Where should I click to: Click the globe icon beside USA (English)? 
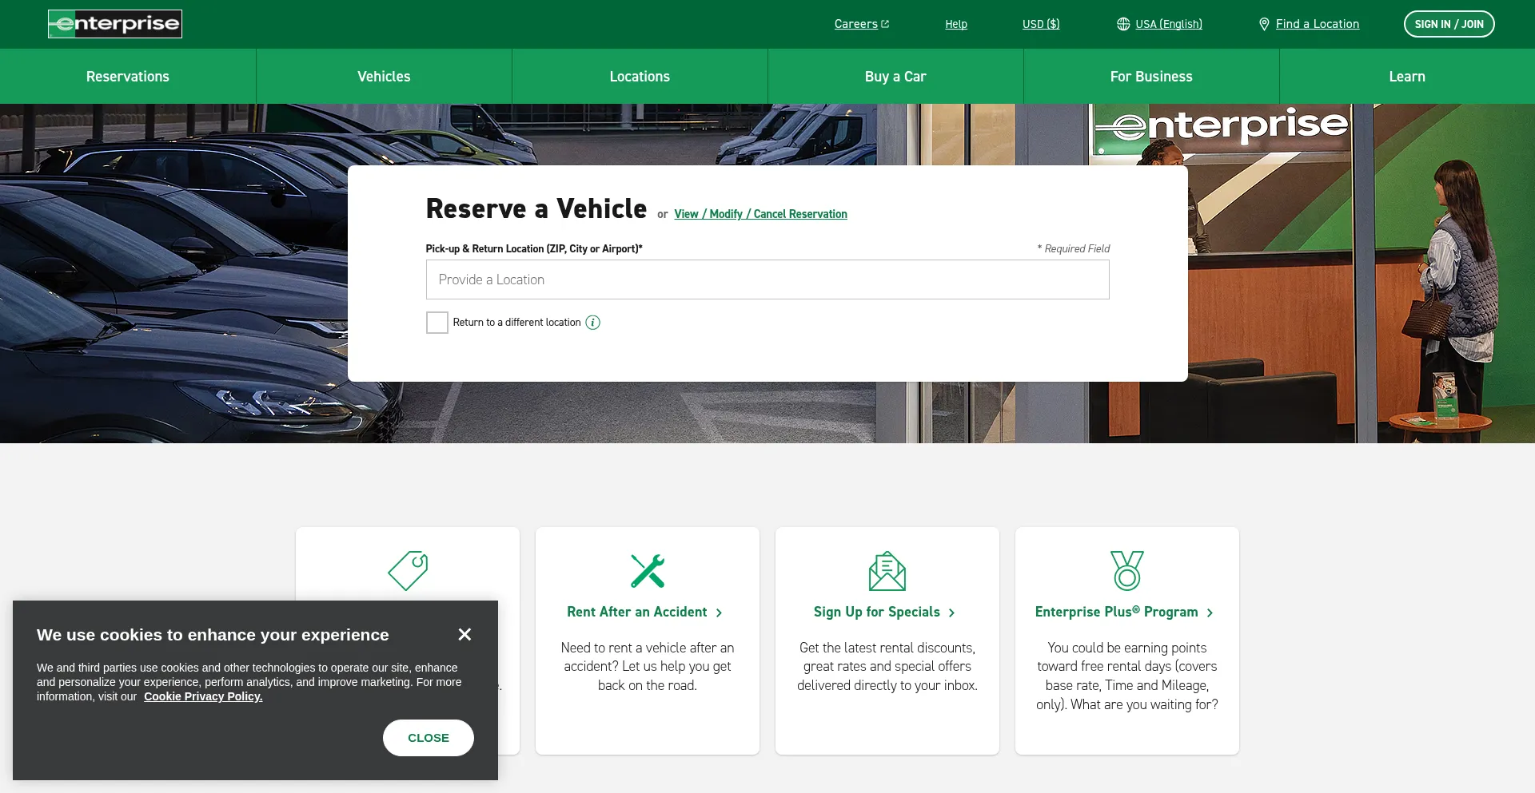coord(1123,24)
